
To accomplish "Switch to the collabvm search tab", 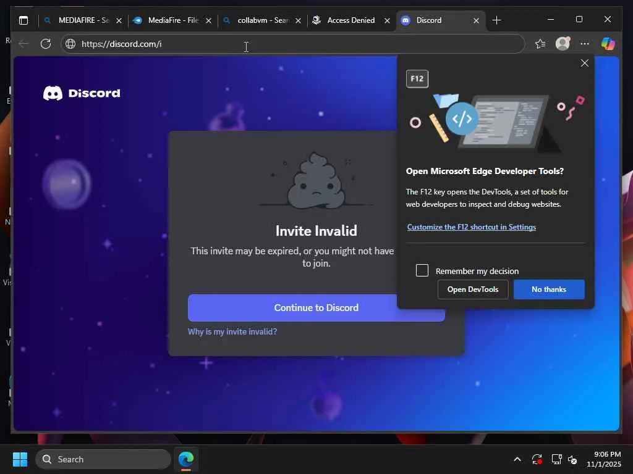I will coord(262,20).
